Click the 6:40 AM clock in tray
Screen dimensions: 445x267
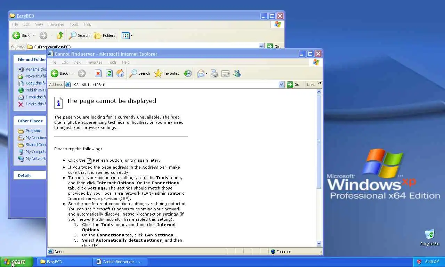(432, 262)
